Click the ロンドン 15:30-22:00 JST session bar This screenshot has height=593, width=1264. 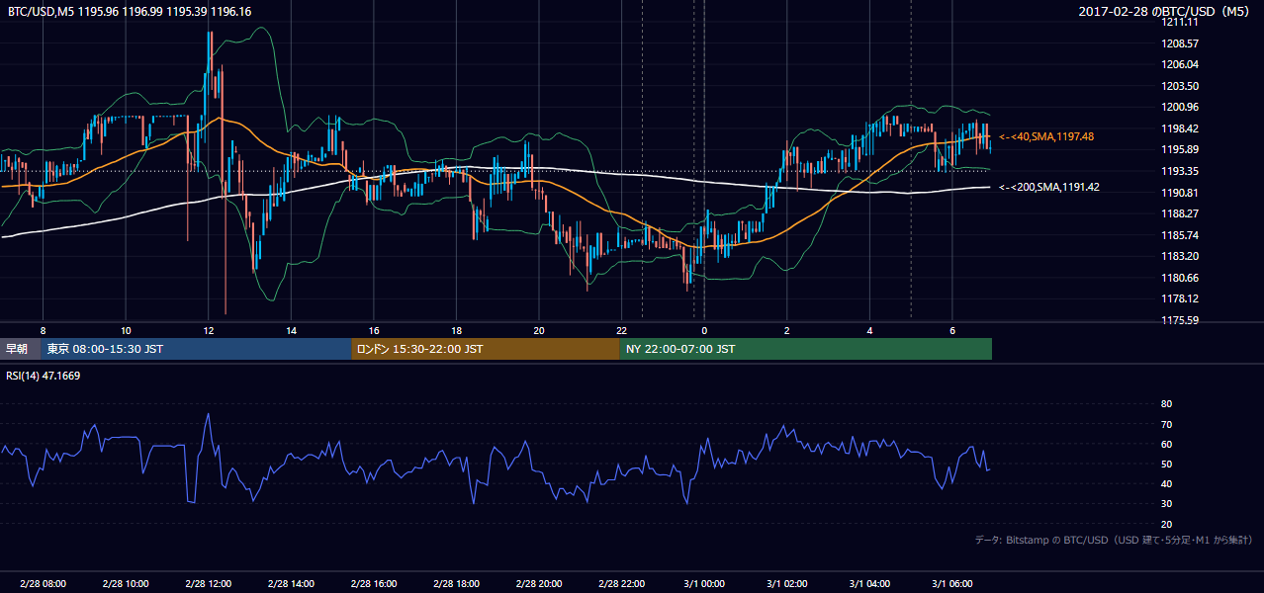click(x=486, y=349)
